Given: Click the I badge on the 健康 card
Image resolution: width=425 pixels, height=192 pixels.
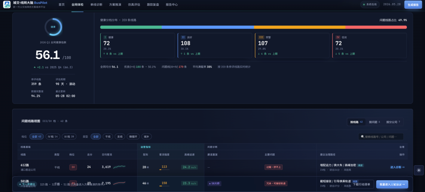Looking at the screenshot, I should [105, 37].
